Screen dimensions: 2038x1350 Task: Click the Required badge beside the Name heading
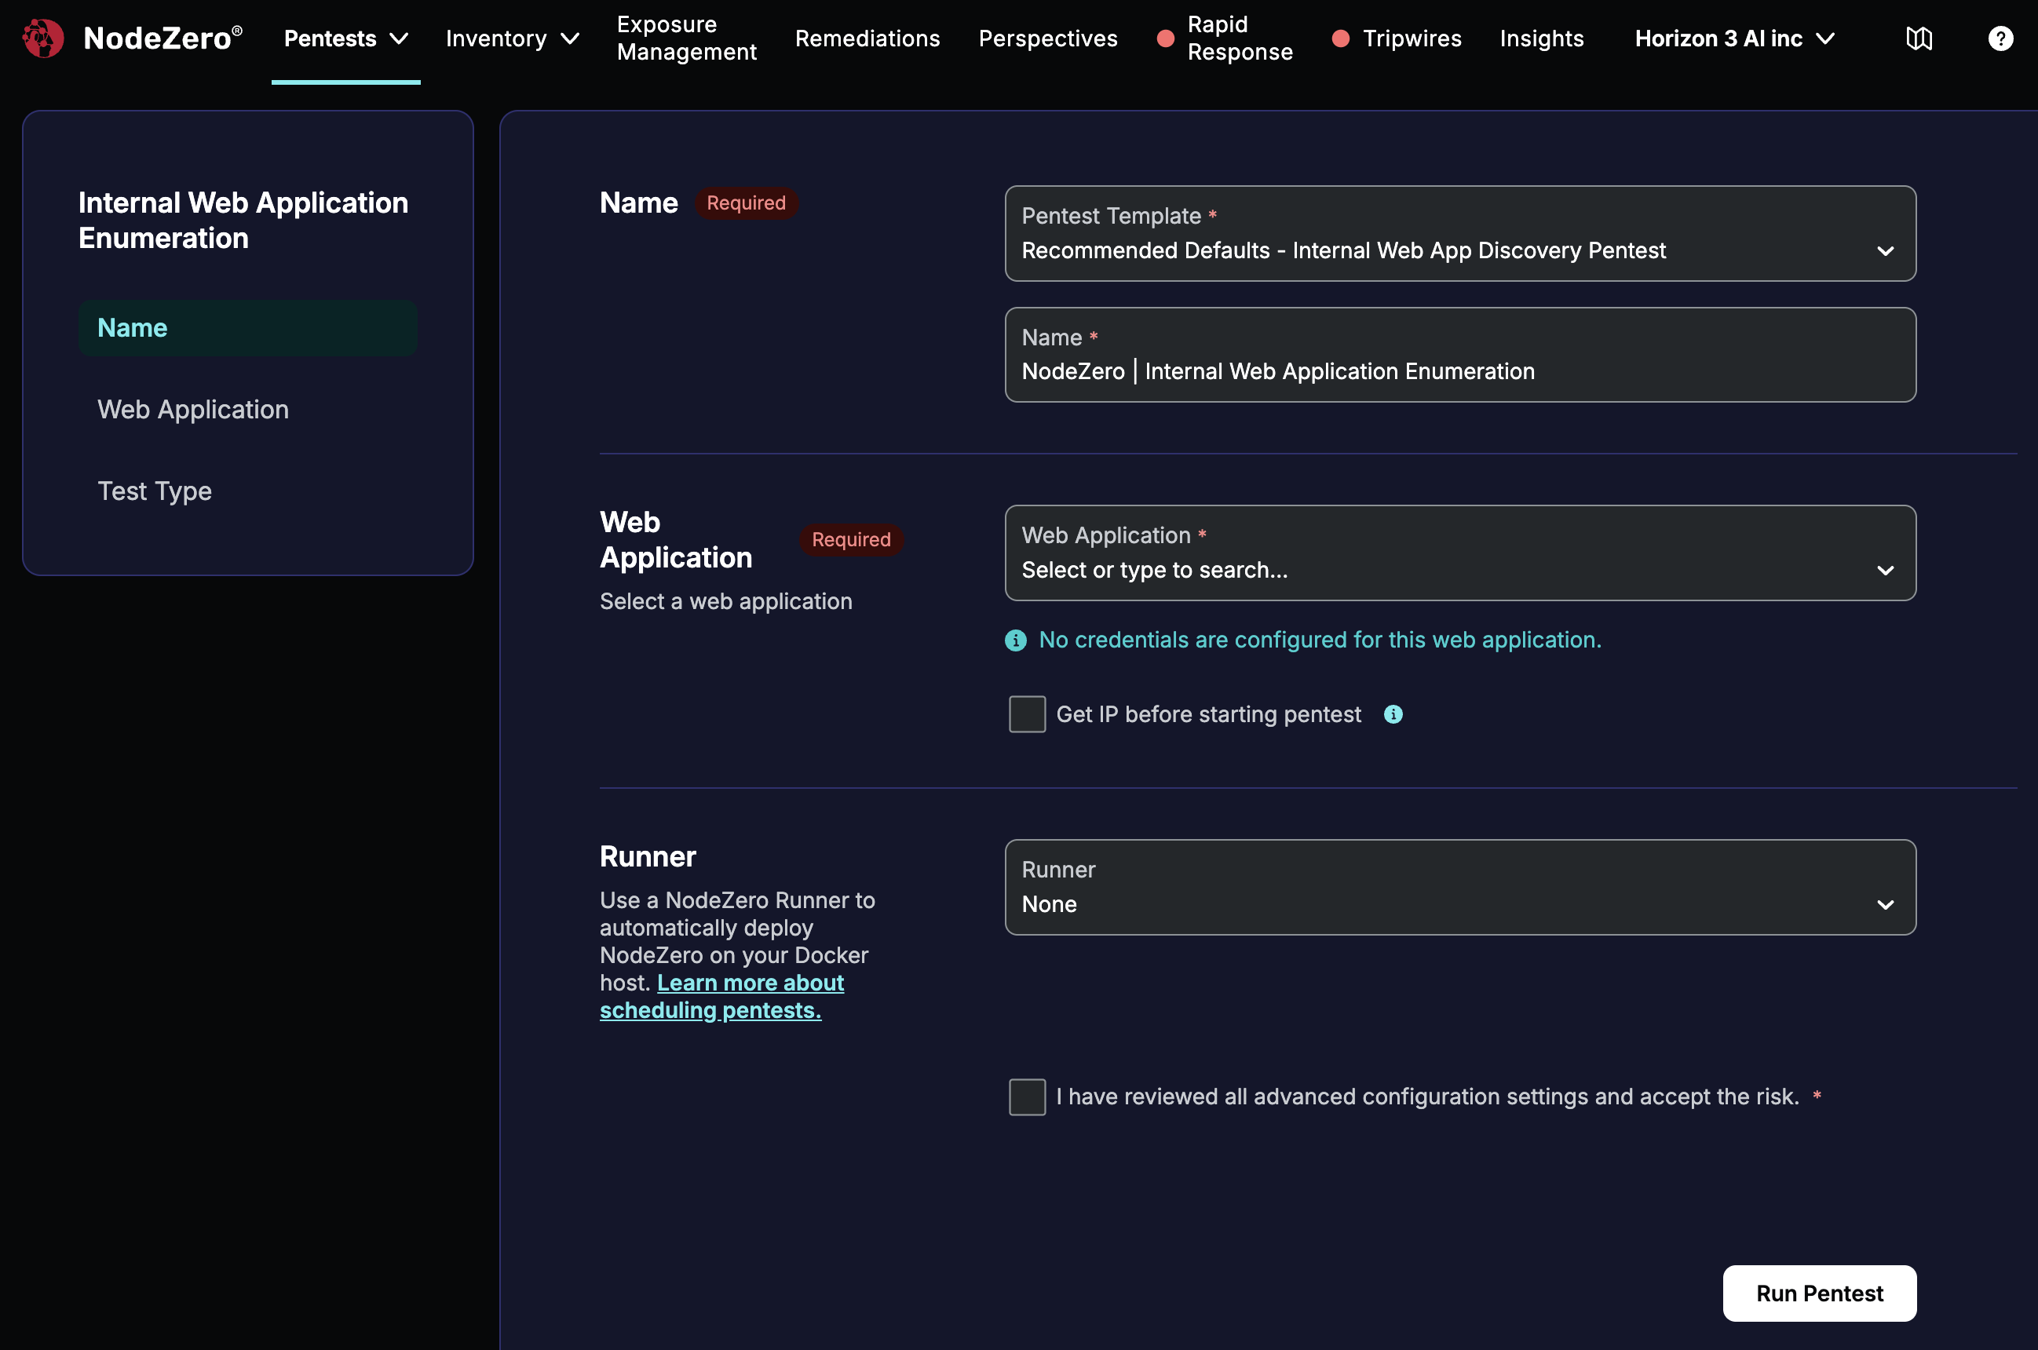(x=746, y=203)
